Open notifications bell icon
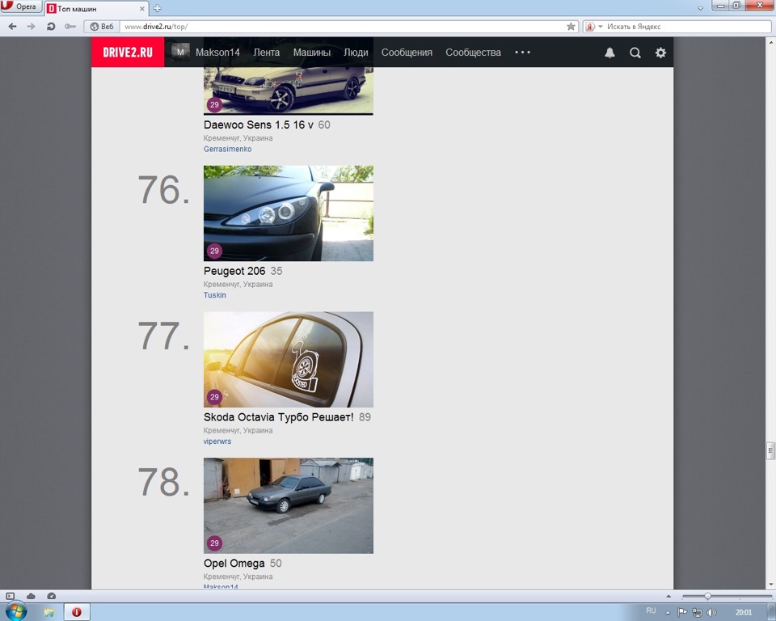The image size is (776, 621). click(609, 53)
